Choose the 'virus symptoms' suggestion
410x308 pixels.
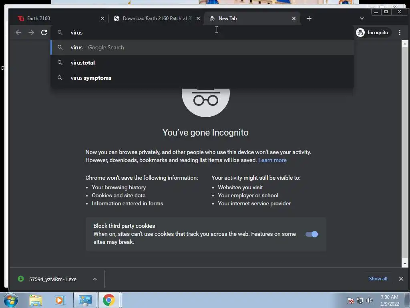click(202, 78)
